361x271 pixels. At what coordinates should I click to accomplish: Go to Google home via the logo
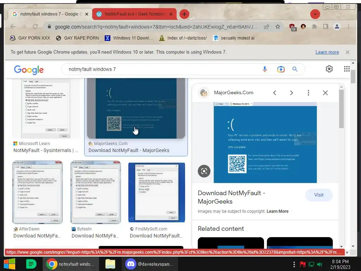pyautogui.click(x=29, y=70)
